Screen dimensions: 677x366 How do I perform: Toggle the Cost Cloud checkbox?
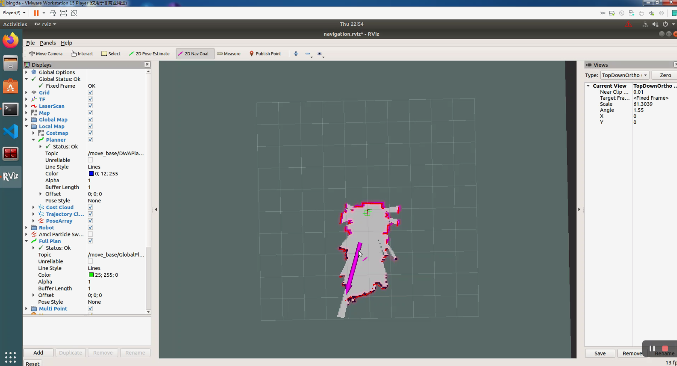pos(90,207)
